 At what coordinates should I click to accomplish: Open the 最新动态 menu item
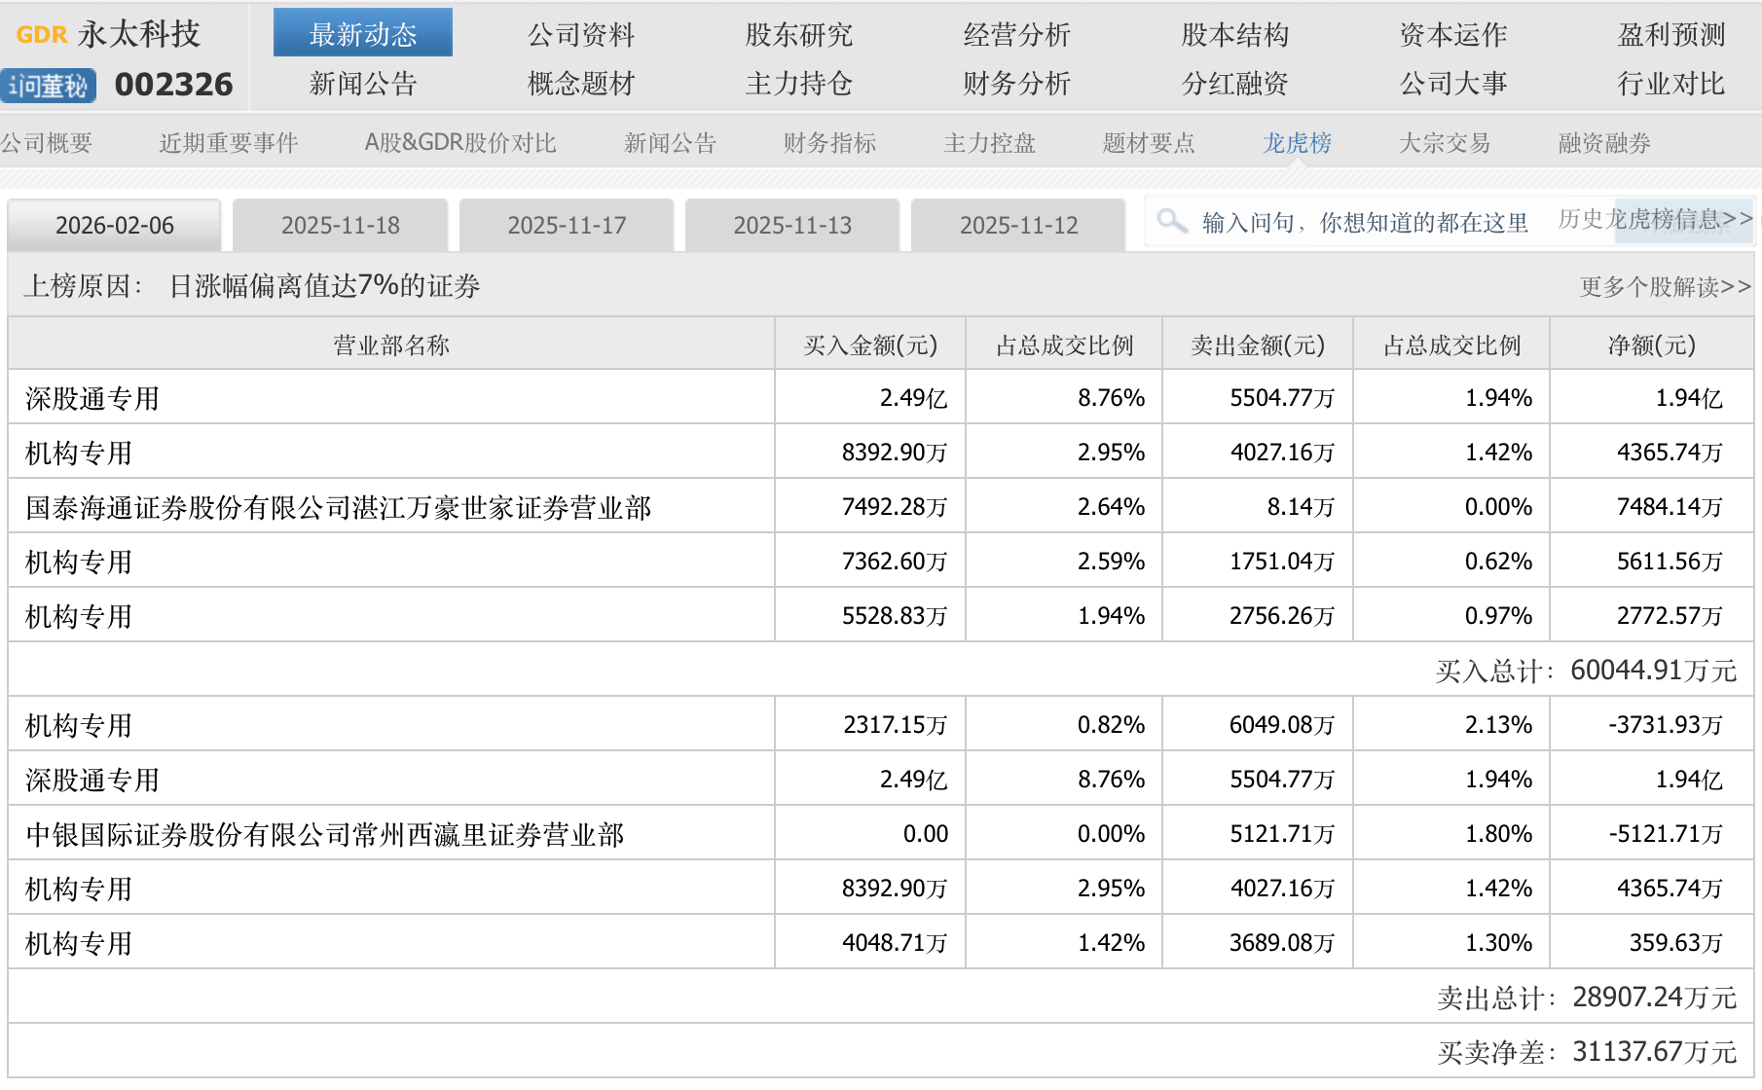pyautogui.click(x=362, y=35)
